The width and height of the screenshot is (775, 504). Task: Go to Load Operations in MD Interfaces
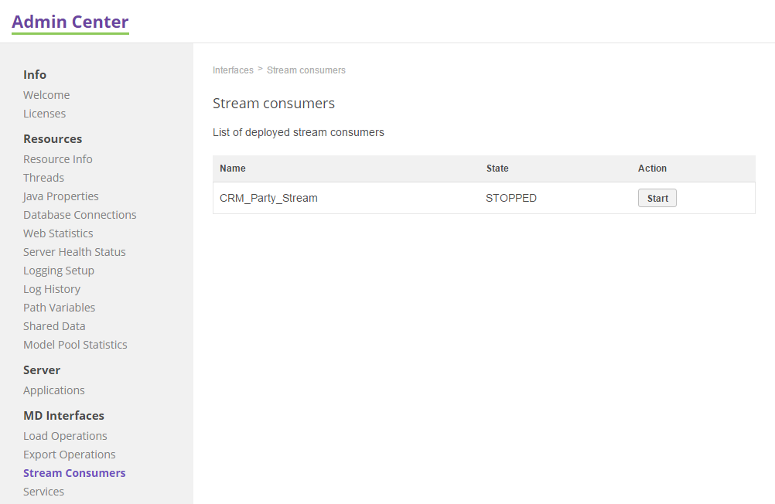click(x=65, y=435)
